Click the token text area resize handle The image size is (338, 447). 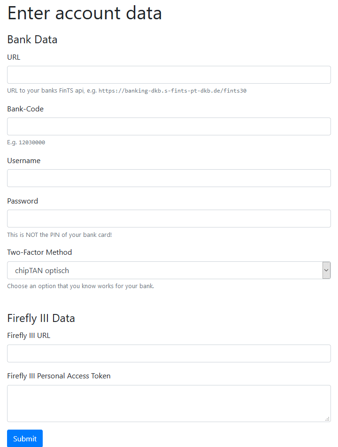(327, 418)
